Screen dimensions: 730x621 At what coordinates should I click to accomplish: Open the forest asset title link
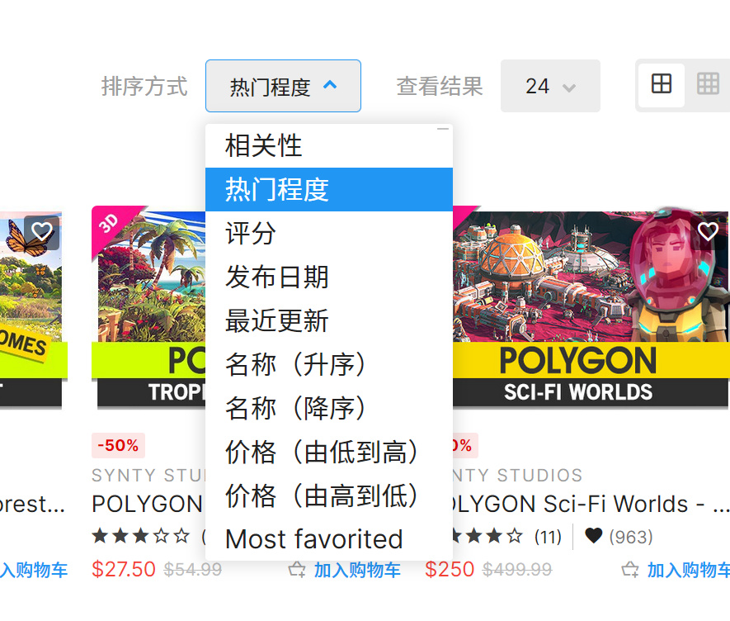coord(33,504)
